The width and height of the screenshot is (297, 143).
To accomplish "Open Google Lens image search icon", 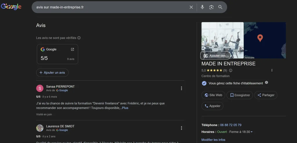I will [x=211, y=7].
